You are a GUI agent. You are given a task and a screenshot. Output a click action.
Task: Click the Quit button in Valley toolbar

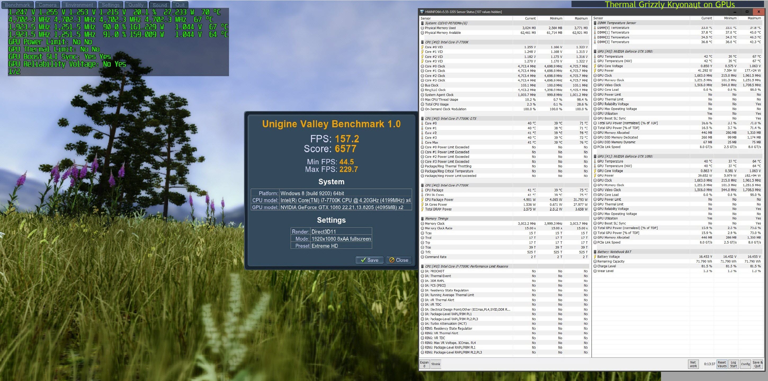[180, 5]
